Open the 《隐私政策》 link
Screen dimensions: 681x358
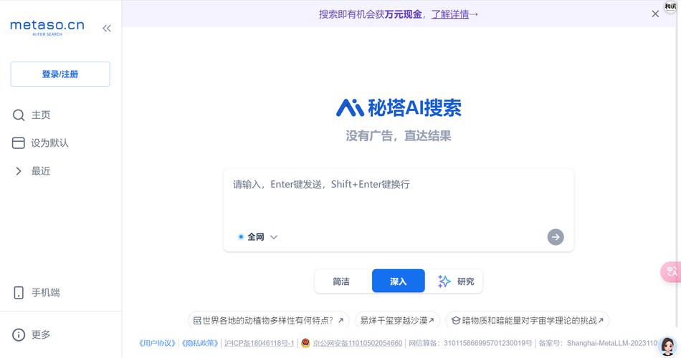coord(200,343)
